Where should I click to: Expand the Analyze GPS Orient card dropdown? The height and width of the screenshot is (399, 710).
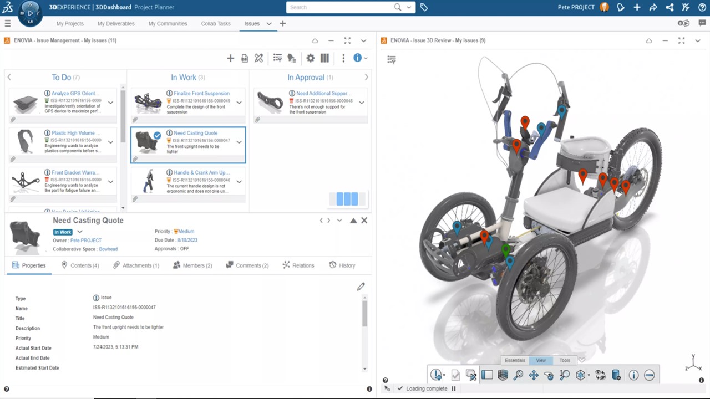point(110,103)
